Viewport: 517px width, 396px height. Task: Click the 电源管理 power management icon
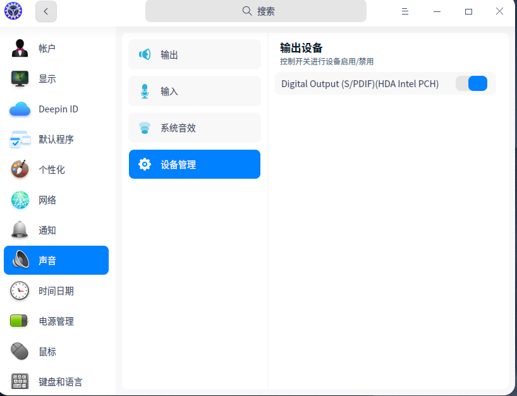pos(20,321)
